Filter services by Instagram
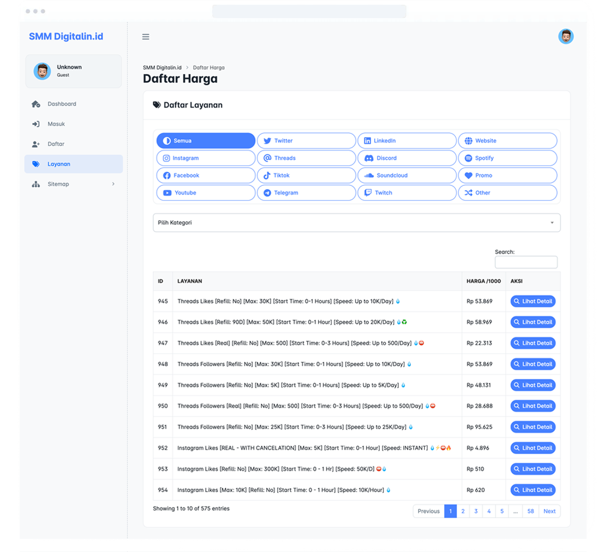The height and width of the screenshot is (552, 607). pos(205,158)
